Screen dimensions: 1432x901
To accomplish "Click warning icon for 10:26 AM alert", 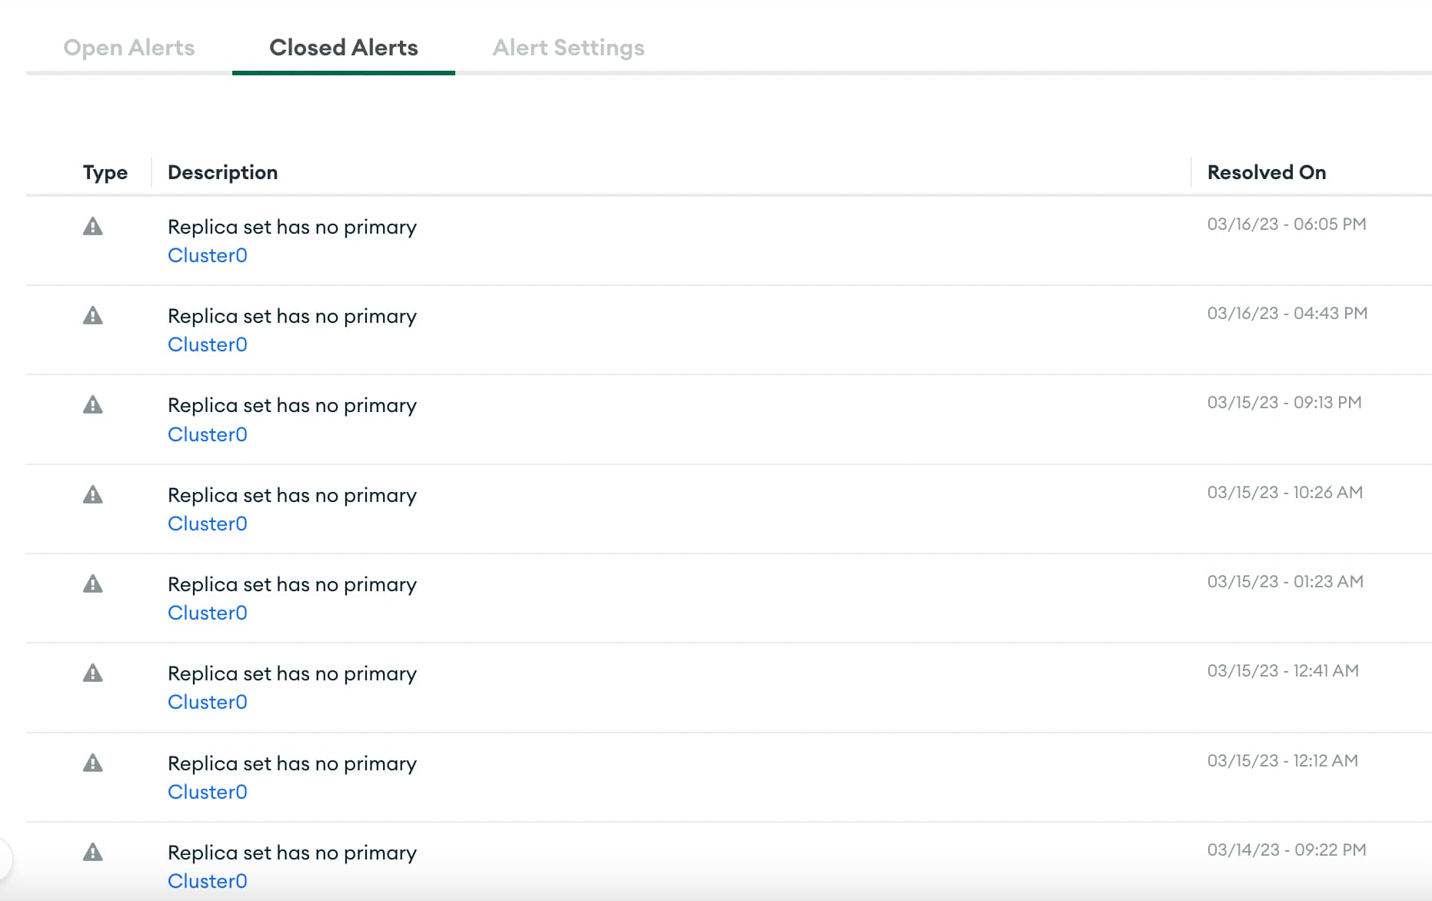I will (93, 495).
